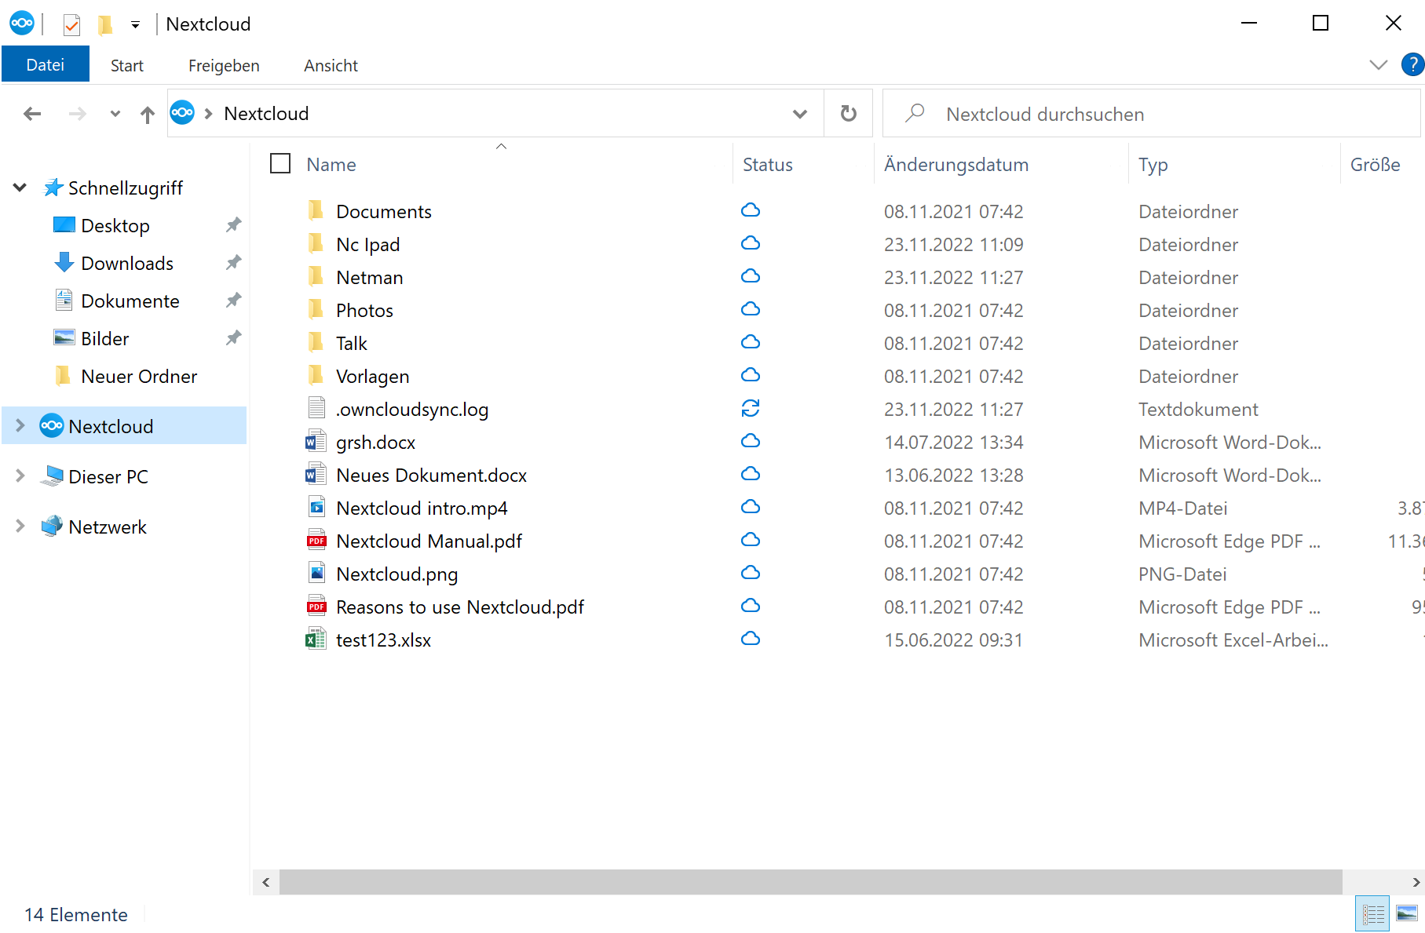Image resolution: width=1425 pixels, height=933 pixels.
Task: Switch to the Details view layout
Action: (1372, 913)
